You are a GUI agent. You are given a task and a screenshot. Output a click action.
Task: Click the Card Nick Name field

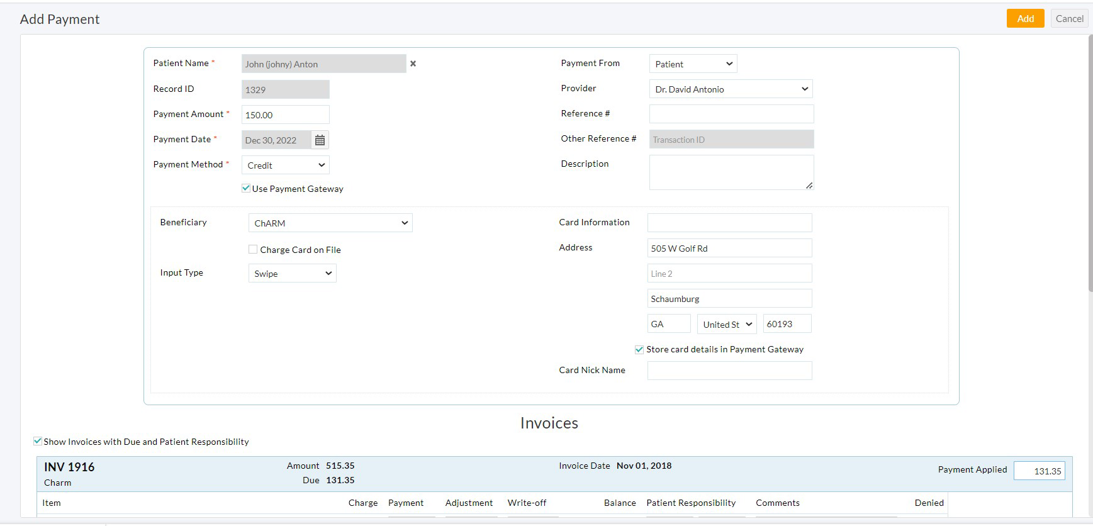729,371
